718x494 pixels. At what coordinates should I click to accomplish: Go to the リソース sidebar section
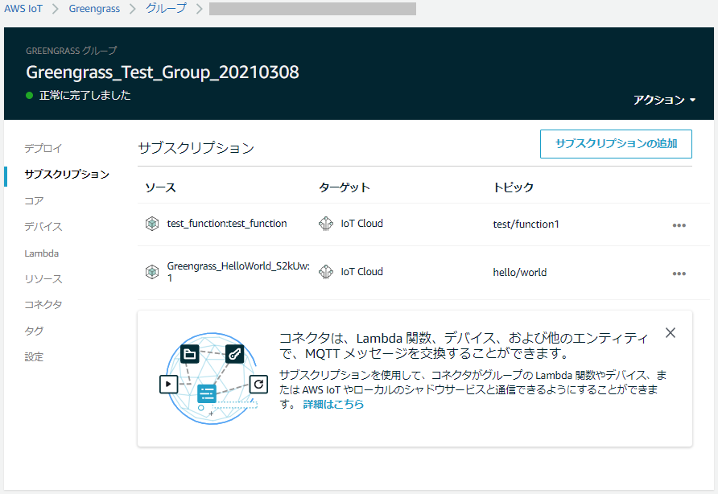coord(43,279)
